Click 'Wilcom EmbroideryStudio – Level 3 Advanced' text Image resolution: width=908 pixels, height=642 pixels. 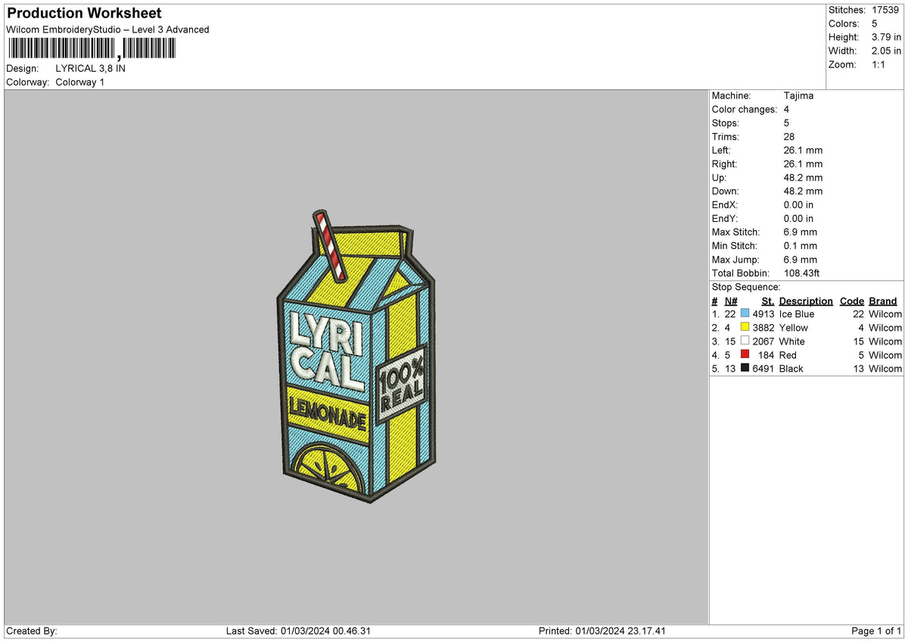point(107,30)
